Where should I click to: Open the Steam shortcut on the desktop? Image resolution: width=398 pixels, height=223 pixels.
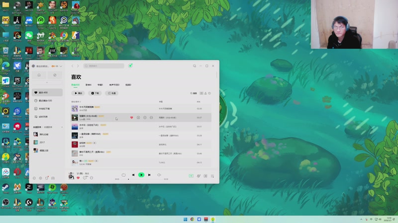[x=5, y=188]
